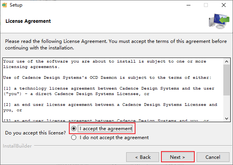Click the computer install graphic in header
Screen dimensions: 233x165
pos(219,21)
